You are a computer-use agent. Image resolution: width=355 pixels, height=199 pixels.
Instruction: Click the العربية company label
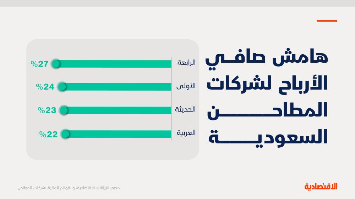(x=186, y=133)
